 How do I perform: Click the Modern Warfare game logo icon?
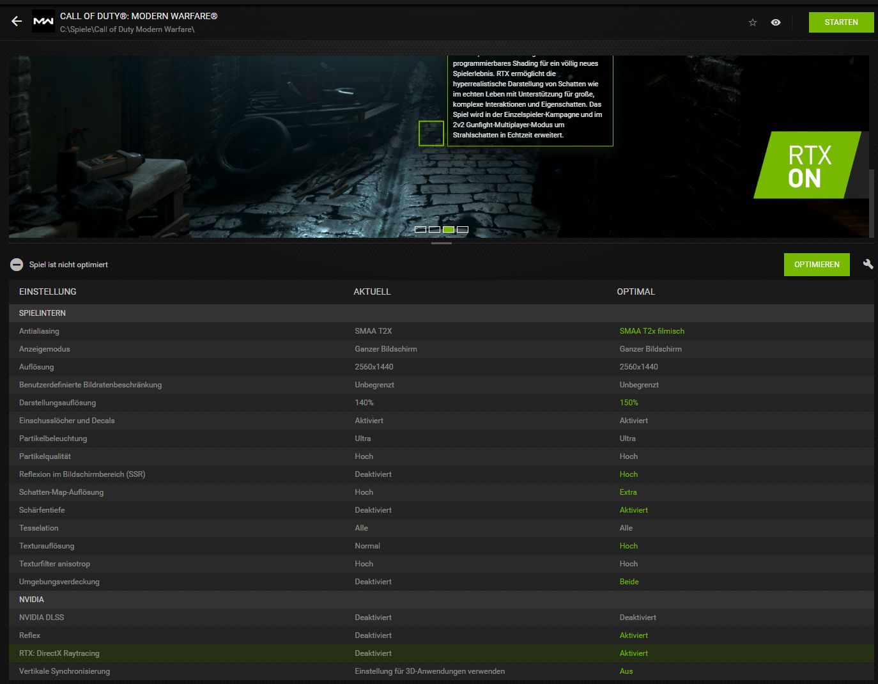coord(43,22)
